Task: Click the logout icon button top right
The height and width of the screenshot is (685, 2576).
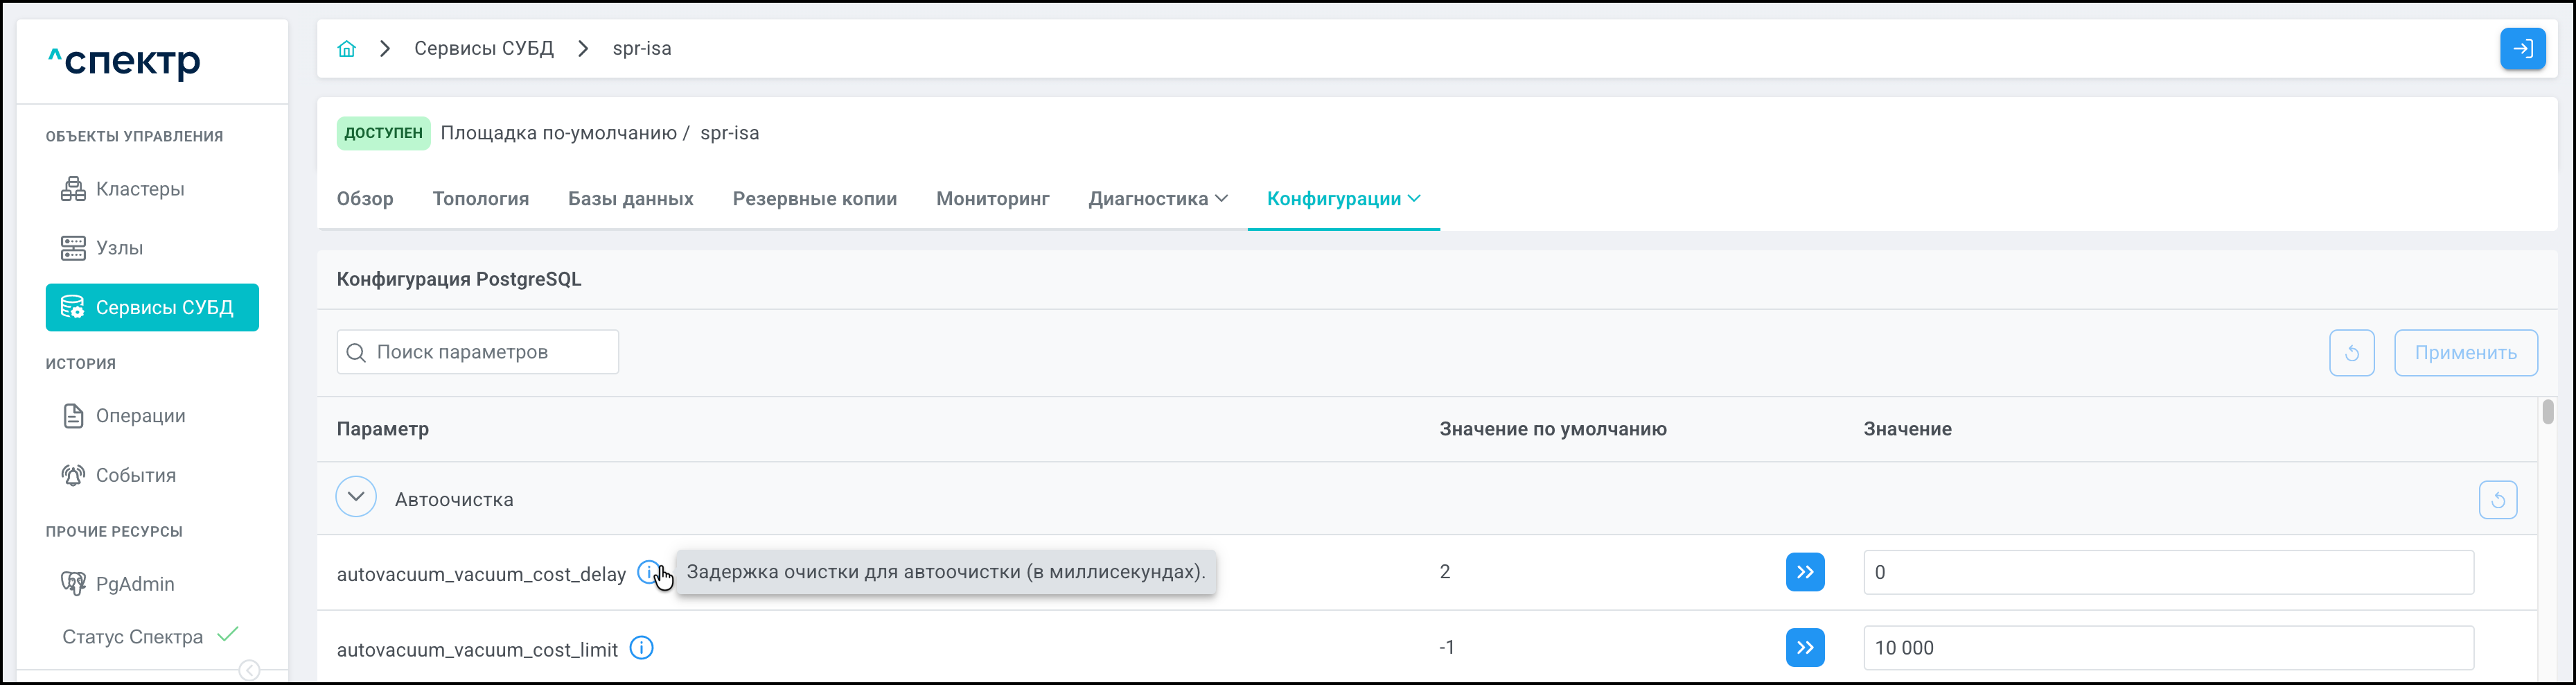Action: coord(2522,49)
